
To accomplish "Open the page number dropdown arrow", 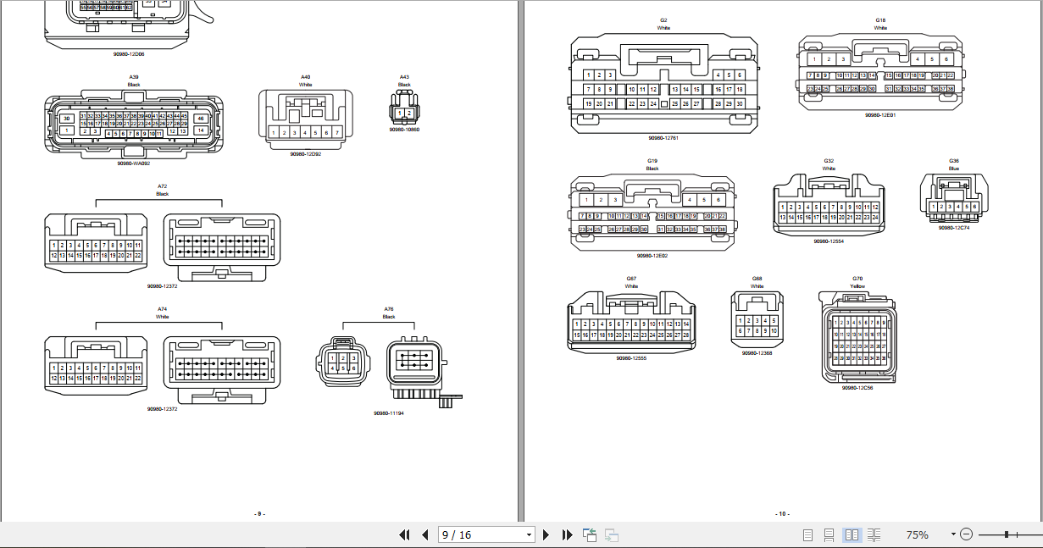I will coord(530,535).
